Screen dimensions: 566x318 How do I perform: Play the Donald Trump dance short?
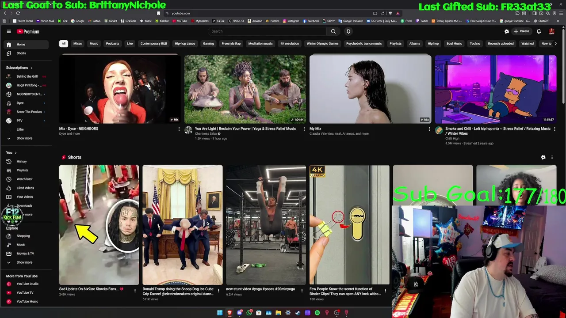click(x=183, y=225)
